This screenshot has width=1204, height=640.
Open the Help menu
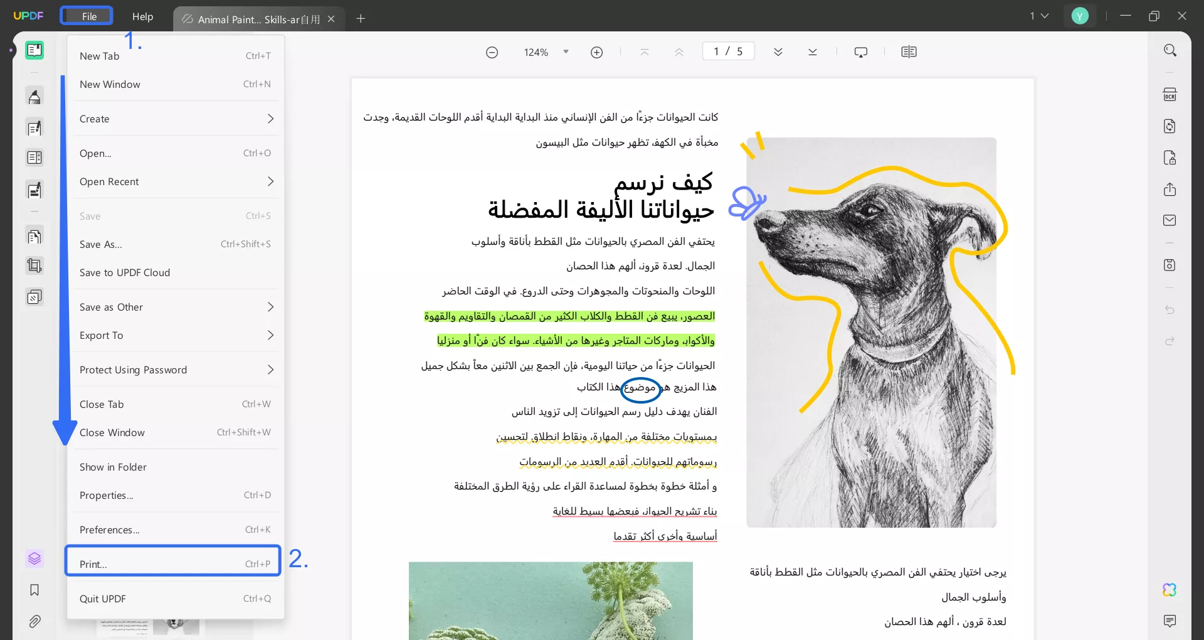click(x=143, y=16)
